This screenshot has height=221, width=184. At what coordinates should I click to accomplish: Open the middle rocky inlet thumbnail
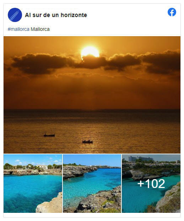click(x=92, y=183)
